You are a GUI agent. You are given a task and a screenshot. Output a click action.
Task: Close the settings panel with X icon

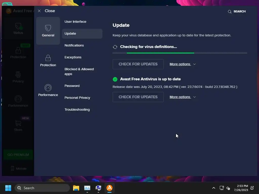pyautogui.click(x=39, y=11)
